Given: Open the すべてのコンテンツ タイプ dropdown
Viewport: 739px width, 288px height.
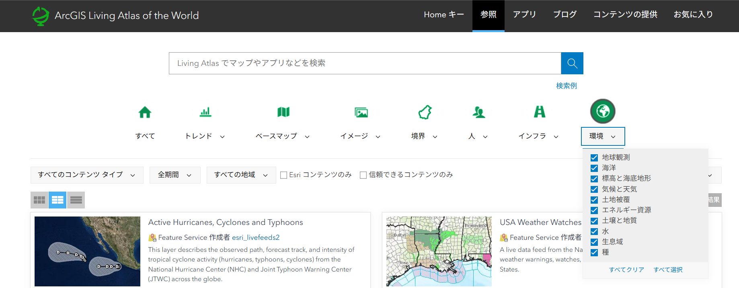Looking at the screenshot, I should (86, 175).
